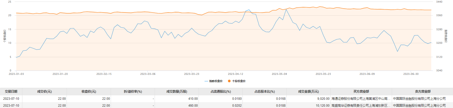Sort by 折/溢价率(%) column header
Viewport: 453px width, 108px height.
133,92
